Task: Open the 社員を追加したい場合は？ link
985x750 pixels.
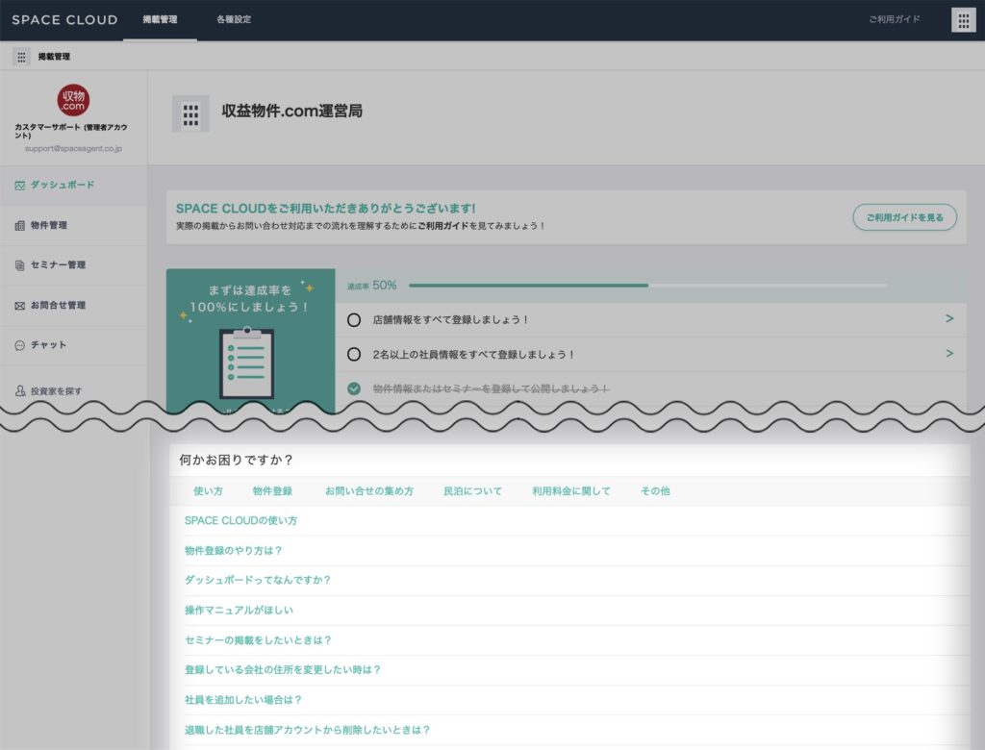Action: (243, 700)
